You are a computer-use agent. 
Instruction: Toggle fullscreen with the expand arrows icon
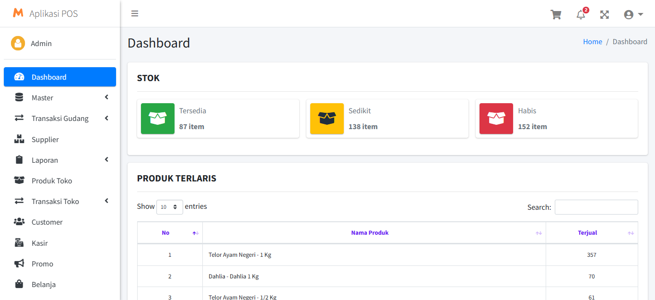pyautogui.click(x=605, y=14)
